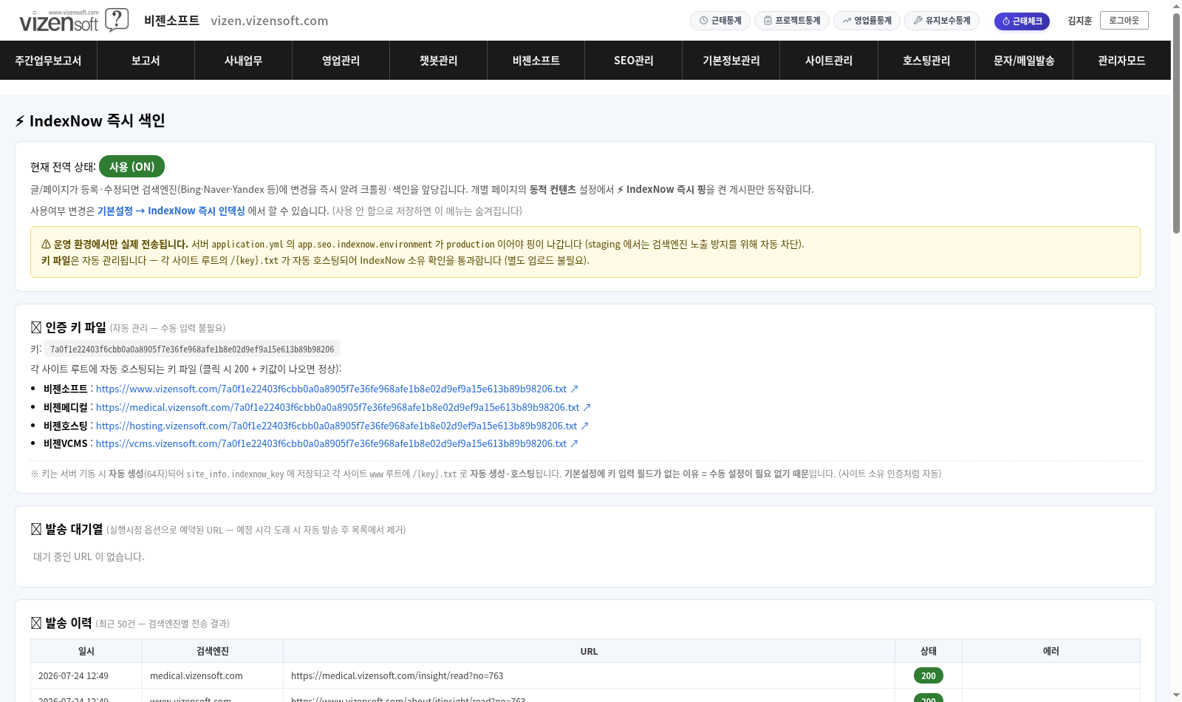
Task: Open the 기본정보관리 menu
Action: 731,61
